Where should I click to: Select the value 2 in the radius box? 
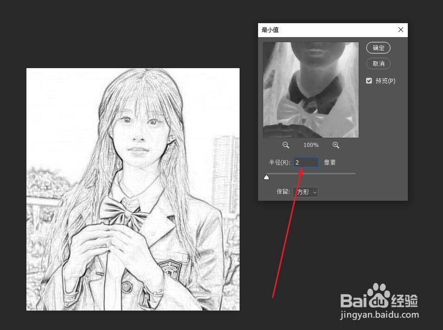point(298,162)
